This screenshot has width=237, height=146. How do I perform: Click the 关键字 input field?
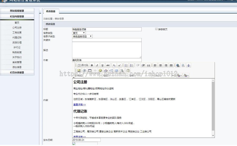point(107,40)
